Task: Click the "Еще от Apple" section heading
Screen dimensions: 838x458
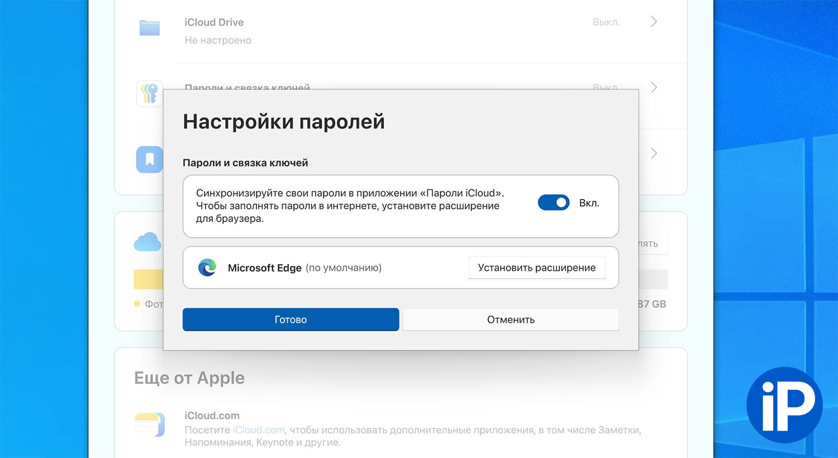Action: [x=189, y=378]
